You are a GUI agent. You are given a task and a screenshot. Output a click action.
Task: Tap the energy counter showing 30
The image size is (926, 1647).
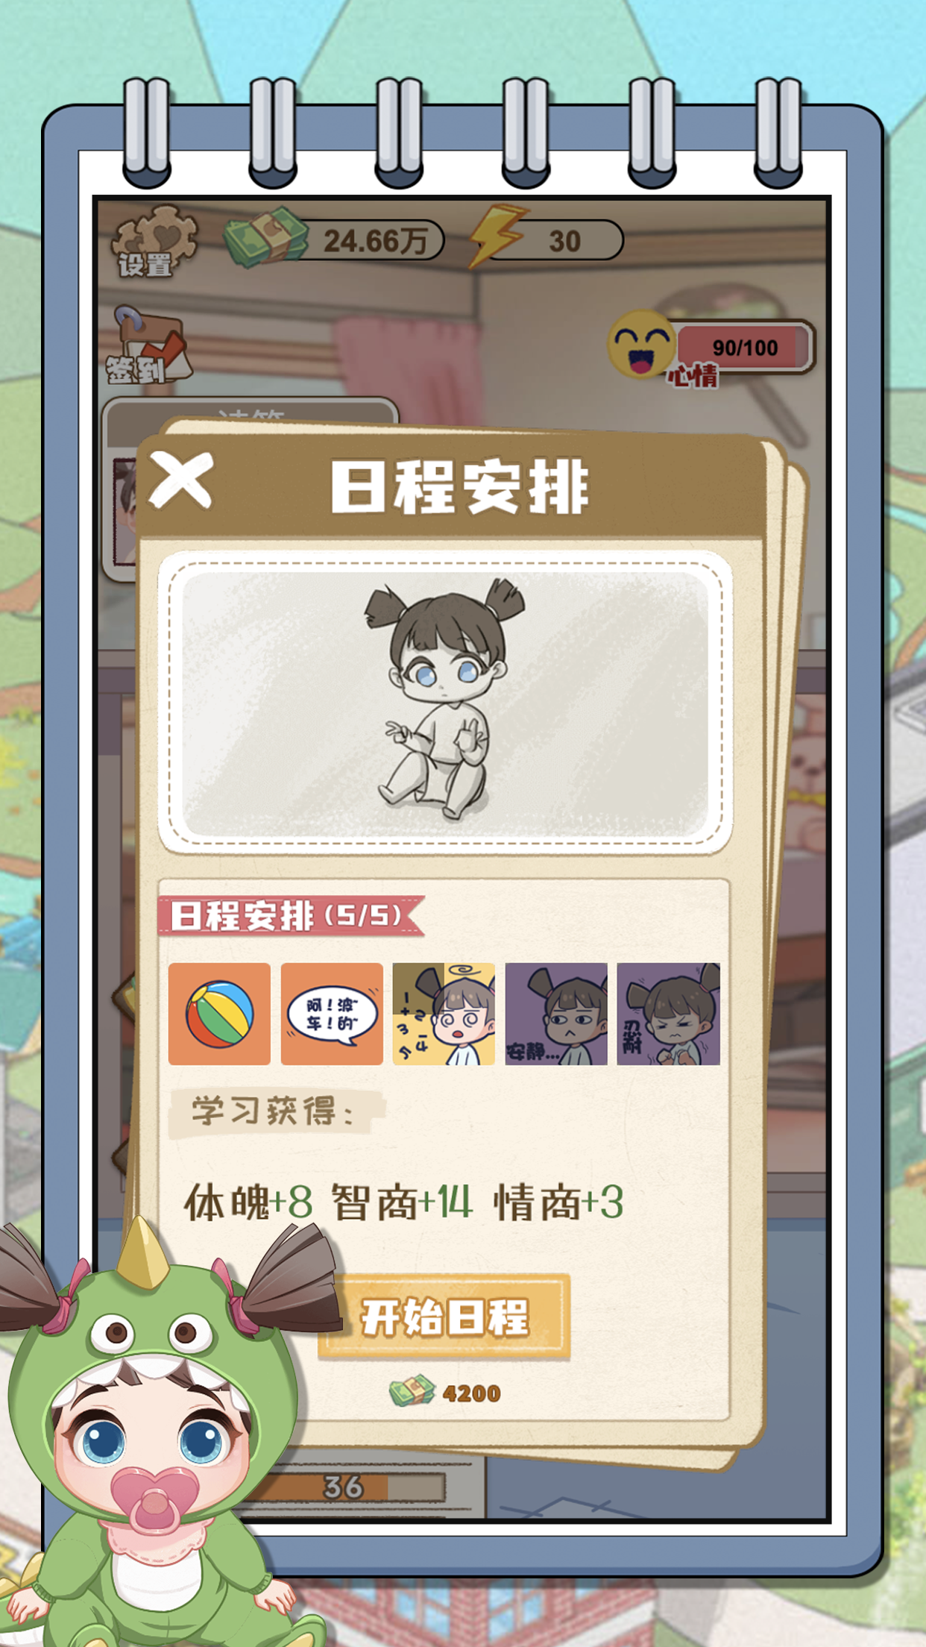558,241
